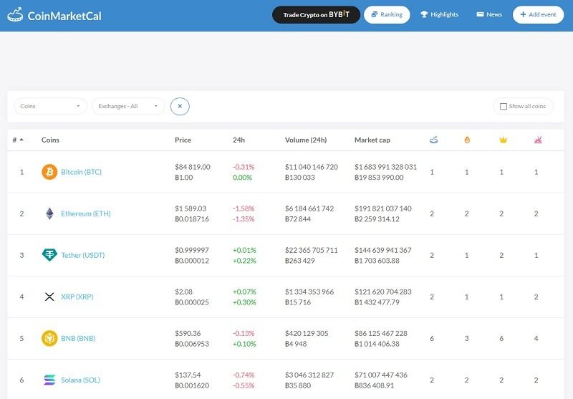The image size is (573, 399).
Task: Select Bitcoin volume $11 040 146 720
Action: click(312, 167)
